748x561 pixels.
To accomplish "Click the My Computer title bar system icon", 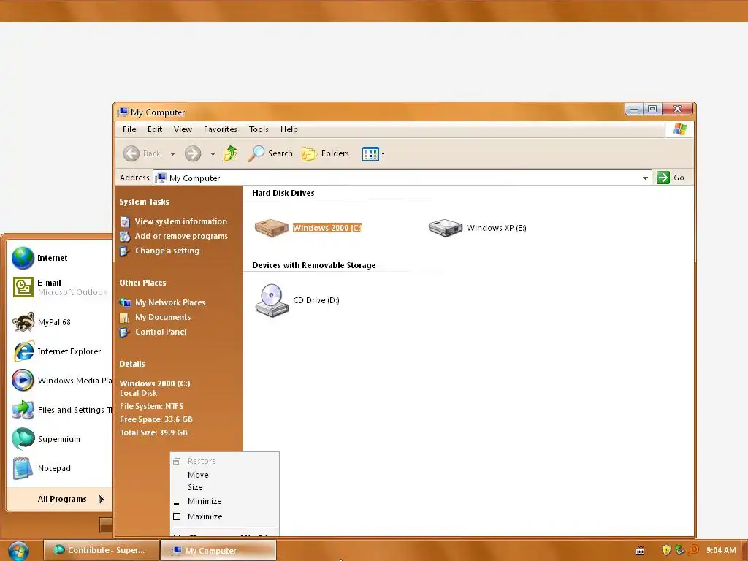I will pyautogui.click(x=123, y=112).
